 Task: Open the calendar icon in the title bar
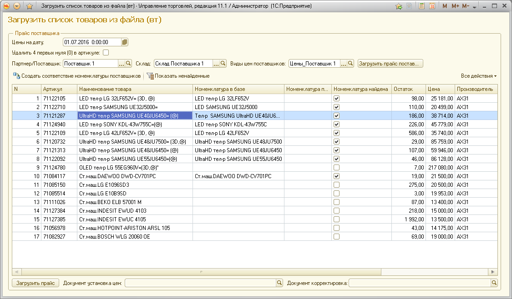432,6
